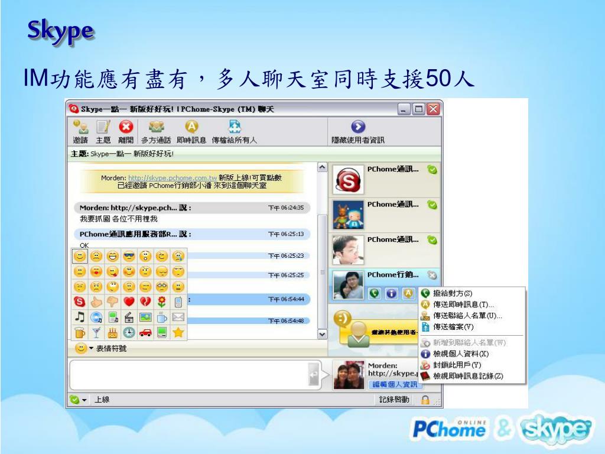Insert the nerd glasses emoticon

(162, 287)
